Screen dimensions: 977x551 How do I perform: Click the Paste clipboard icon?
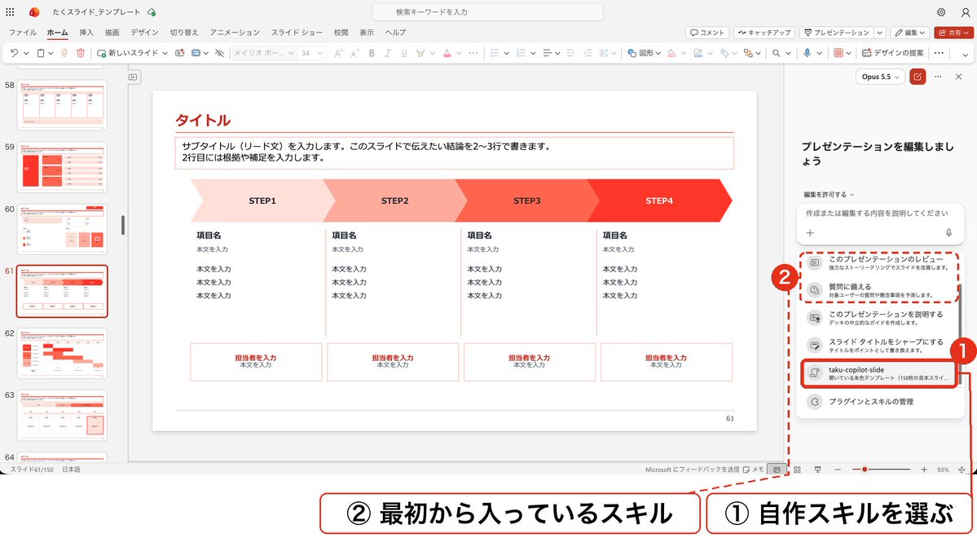[41, 53]
